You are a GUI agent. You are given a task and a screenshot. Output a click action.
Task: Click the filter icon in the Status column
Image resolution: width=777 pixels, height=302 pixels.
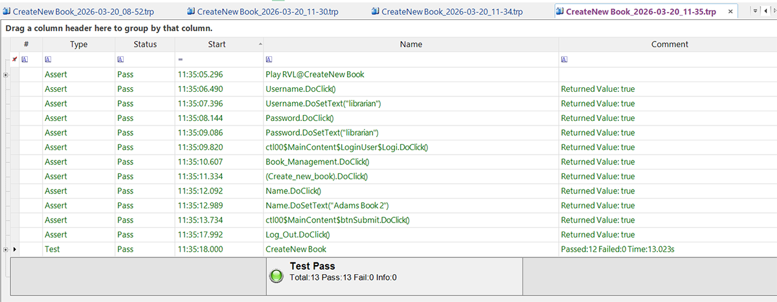[x=120, y=59]
